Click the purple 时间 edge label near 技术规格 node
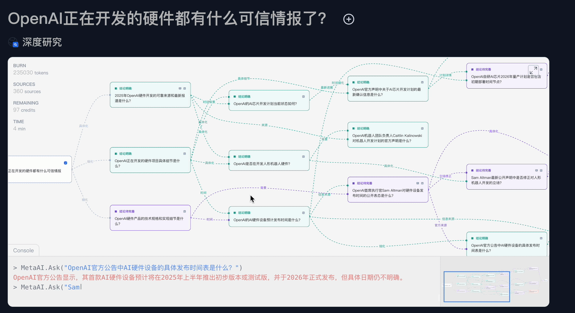This screenshot has height=313, width=575. click(x=209, y=219)
